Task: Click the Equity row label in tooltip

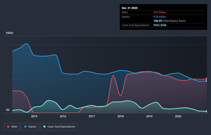Action: (126, 17)
